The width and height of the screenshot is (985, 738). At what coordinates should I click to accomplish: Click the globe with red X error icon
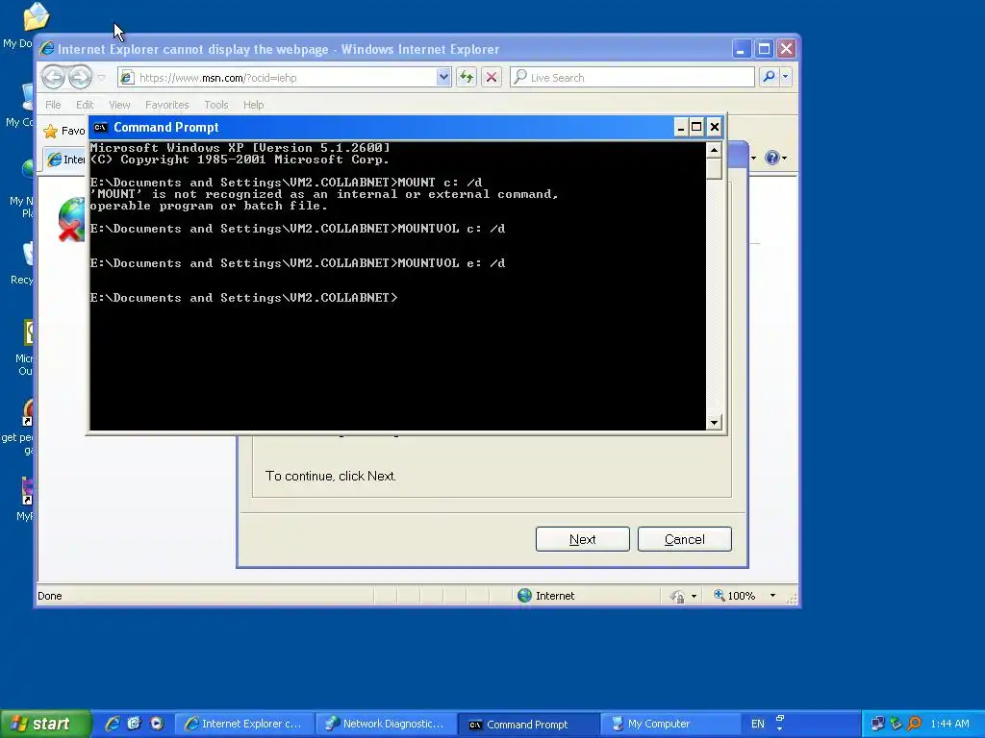click(x=71, y=219)
